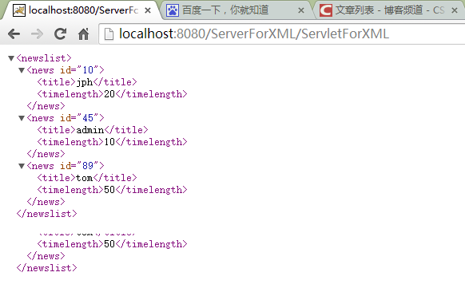Click the Baidu paw favicon on the tab
The height and width of the screenshot is (288, 465).
[x=173, y=10]
